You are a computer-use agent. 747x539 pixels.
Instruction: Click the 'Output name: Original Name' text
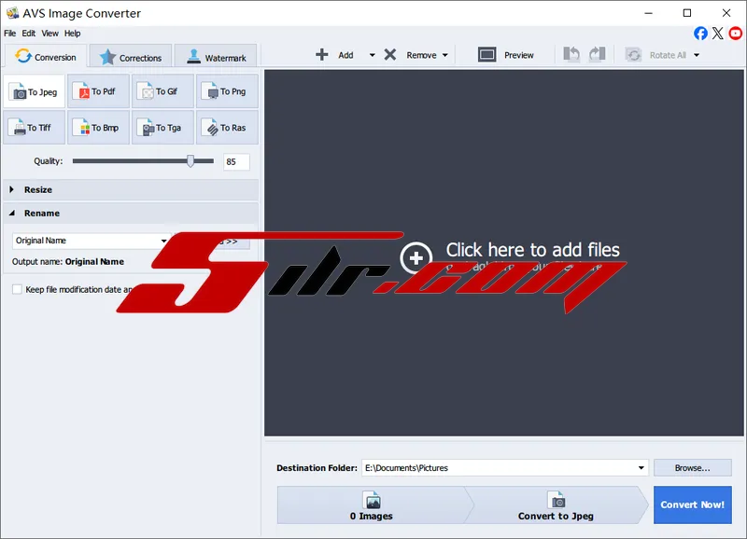(x=68, y=262)
